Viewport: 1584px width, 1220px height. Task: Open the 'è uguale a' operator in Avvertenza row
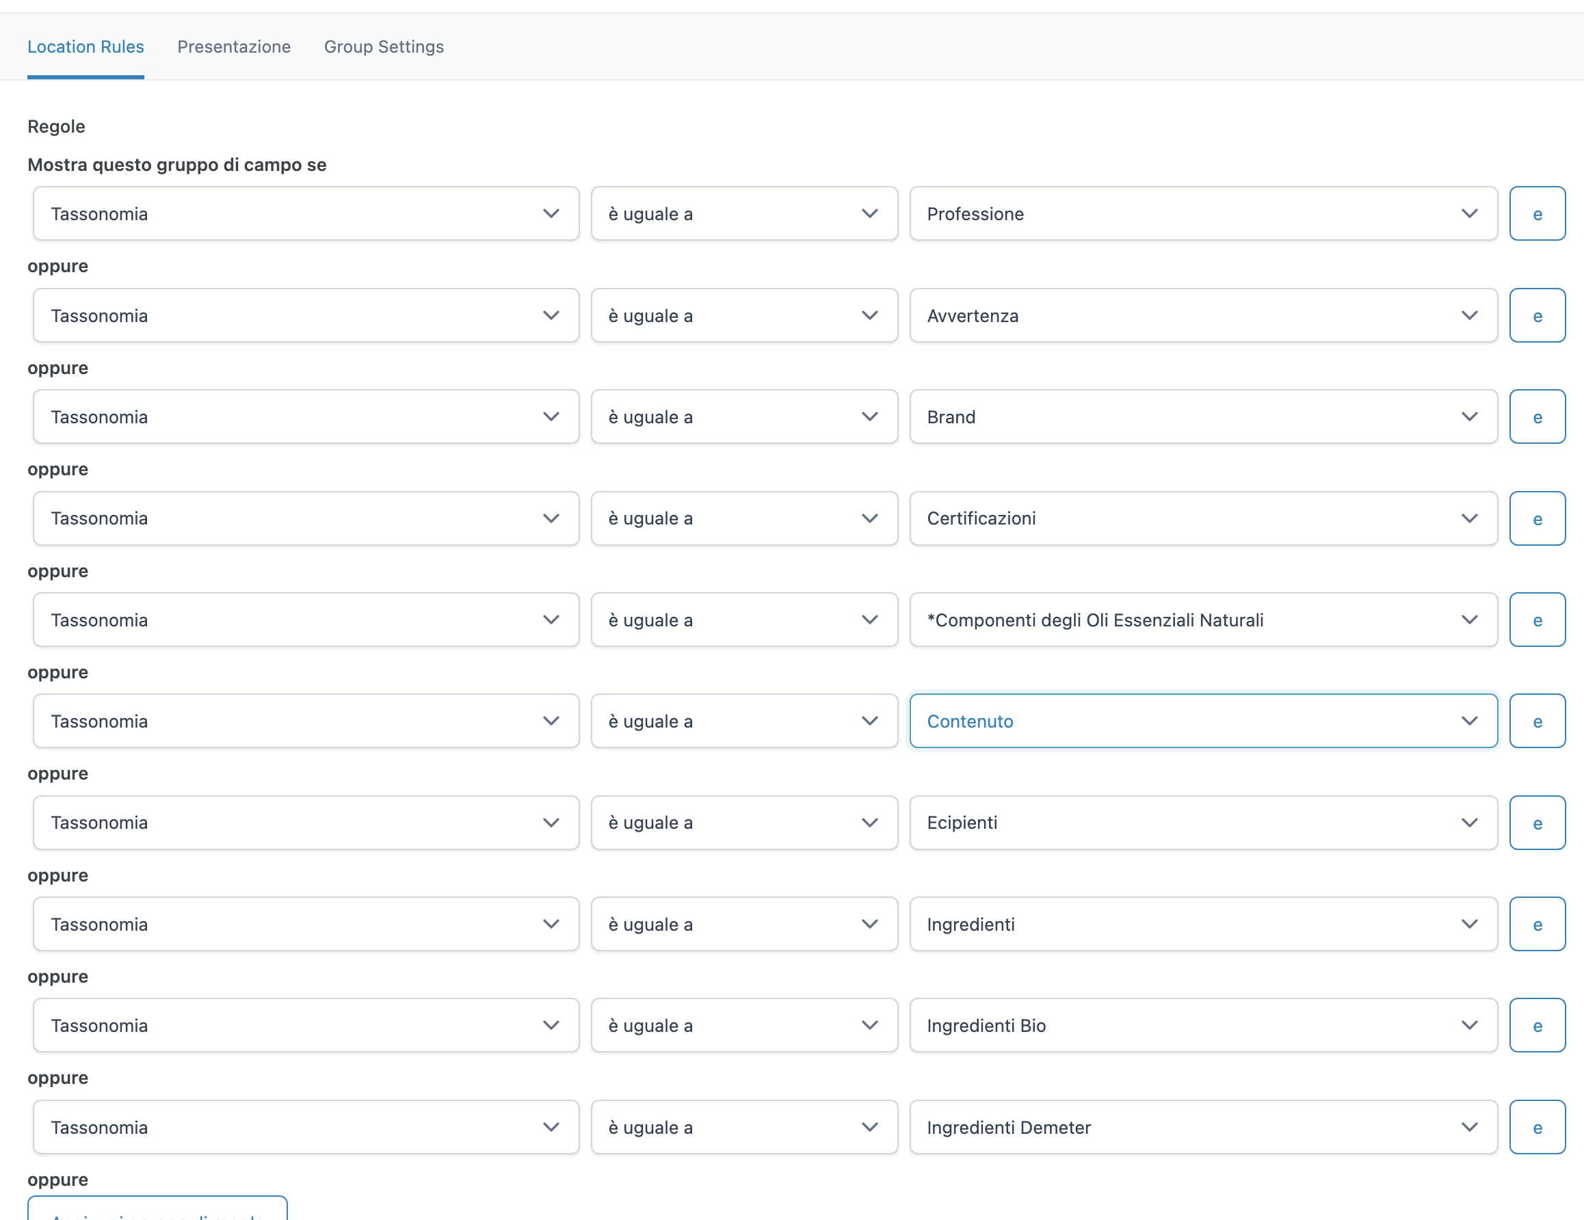point(743,315)
